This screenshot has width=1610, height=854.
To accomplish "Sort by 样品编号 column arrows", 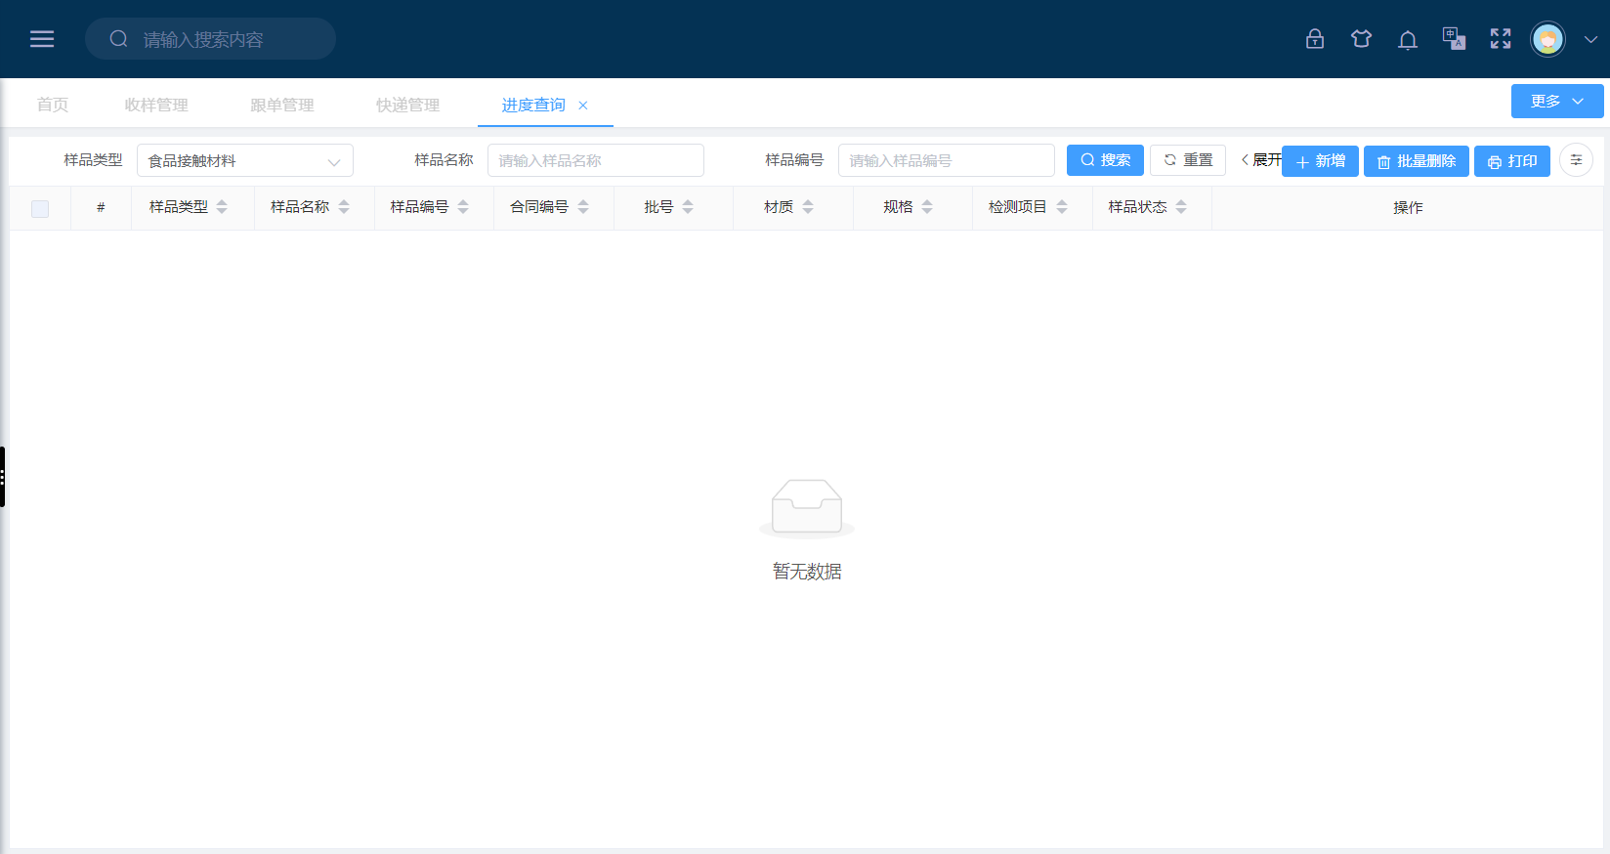I will (463, 207).
